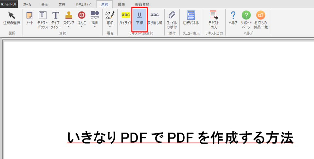Viewport: 314px width, 159px height.
Task: Add a ノート sticky note annotation
Action: click(x=30, y=18)
